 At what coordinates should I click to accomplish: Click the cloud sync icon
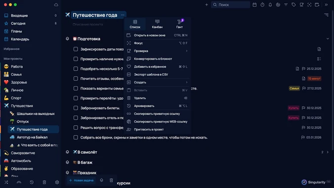(56, 4)
